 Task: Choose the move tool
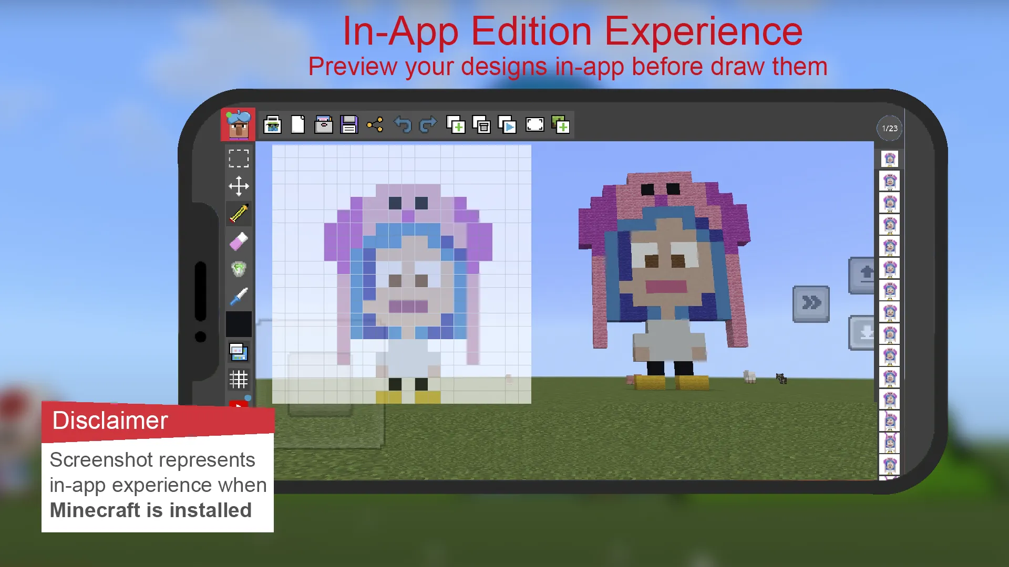[239, 186]
